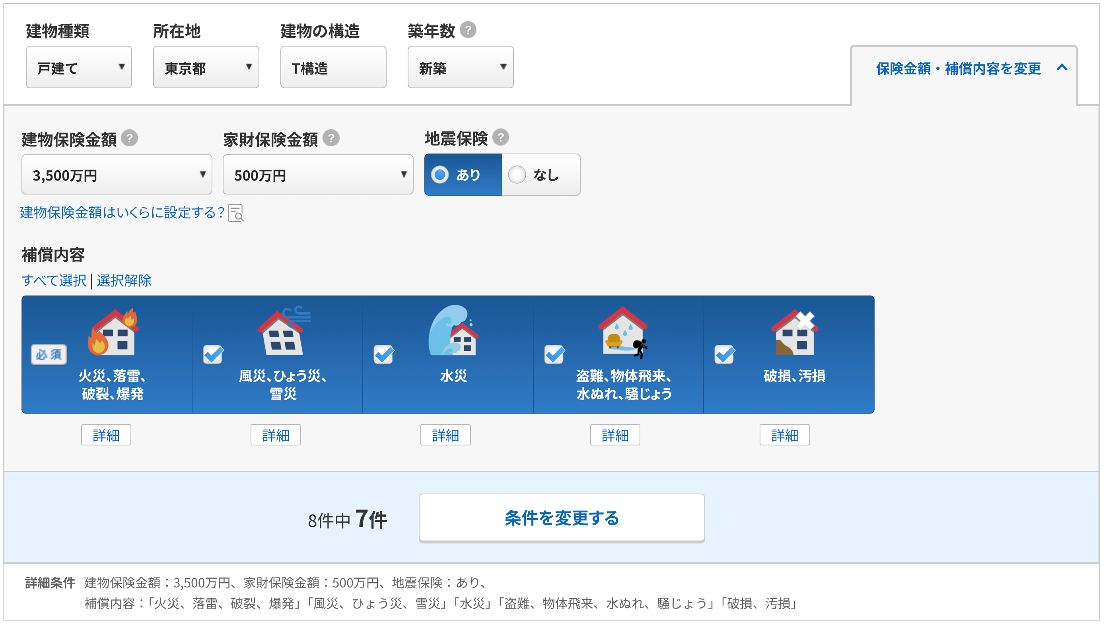Click the T構造 building structure field
Screen dimensions: 1116x626
pyautogui.click(x=333, y=68)
